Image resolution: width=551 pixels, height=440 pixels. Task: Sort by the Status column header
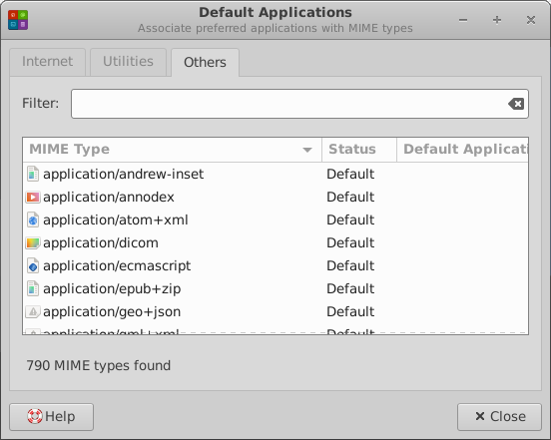[359, 150]
